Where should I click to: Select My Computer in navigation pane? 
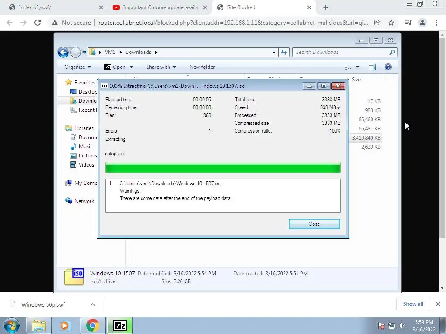point(81,183)
